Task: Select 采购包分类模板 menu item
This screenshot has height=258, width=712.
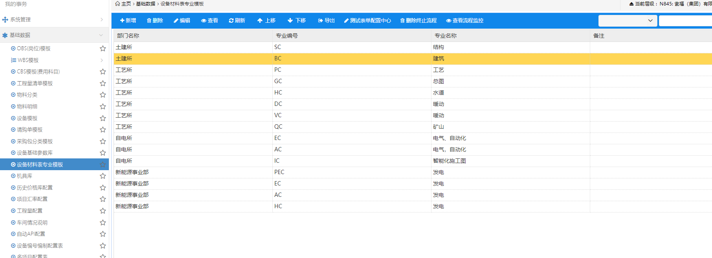Action: 35,142
